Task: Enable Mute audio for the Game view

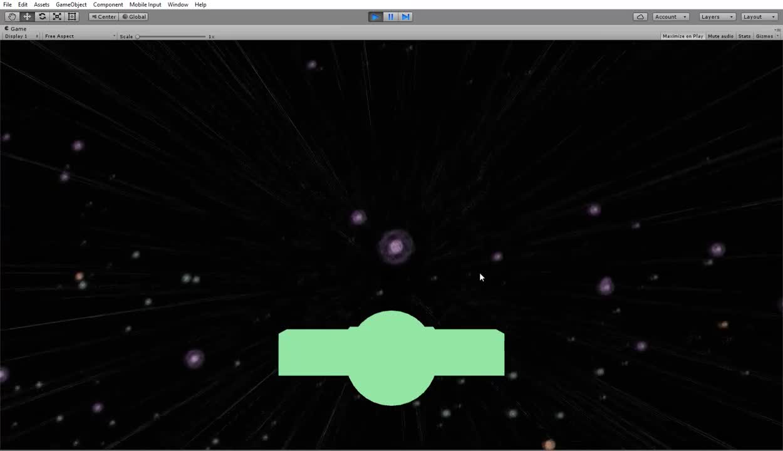Action: pyautogui.click(x=720, y=36)
